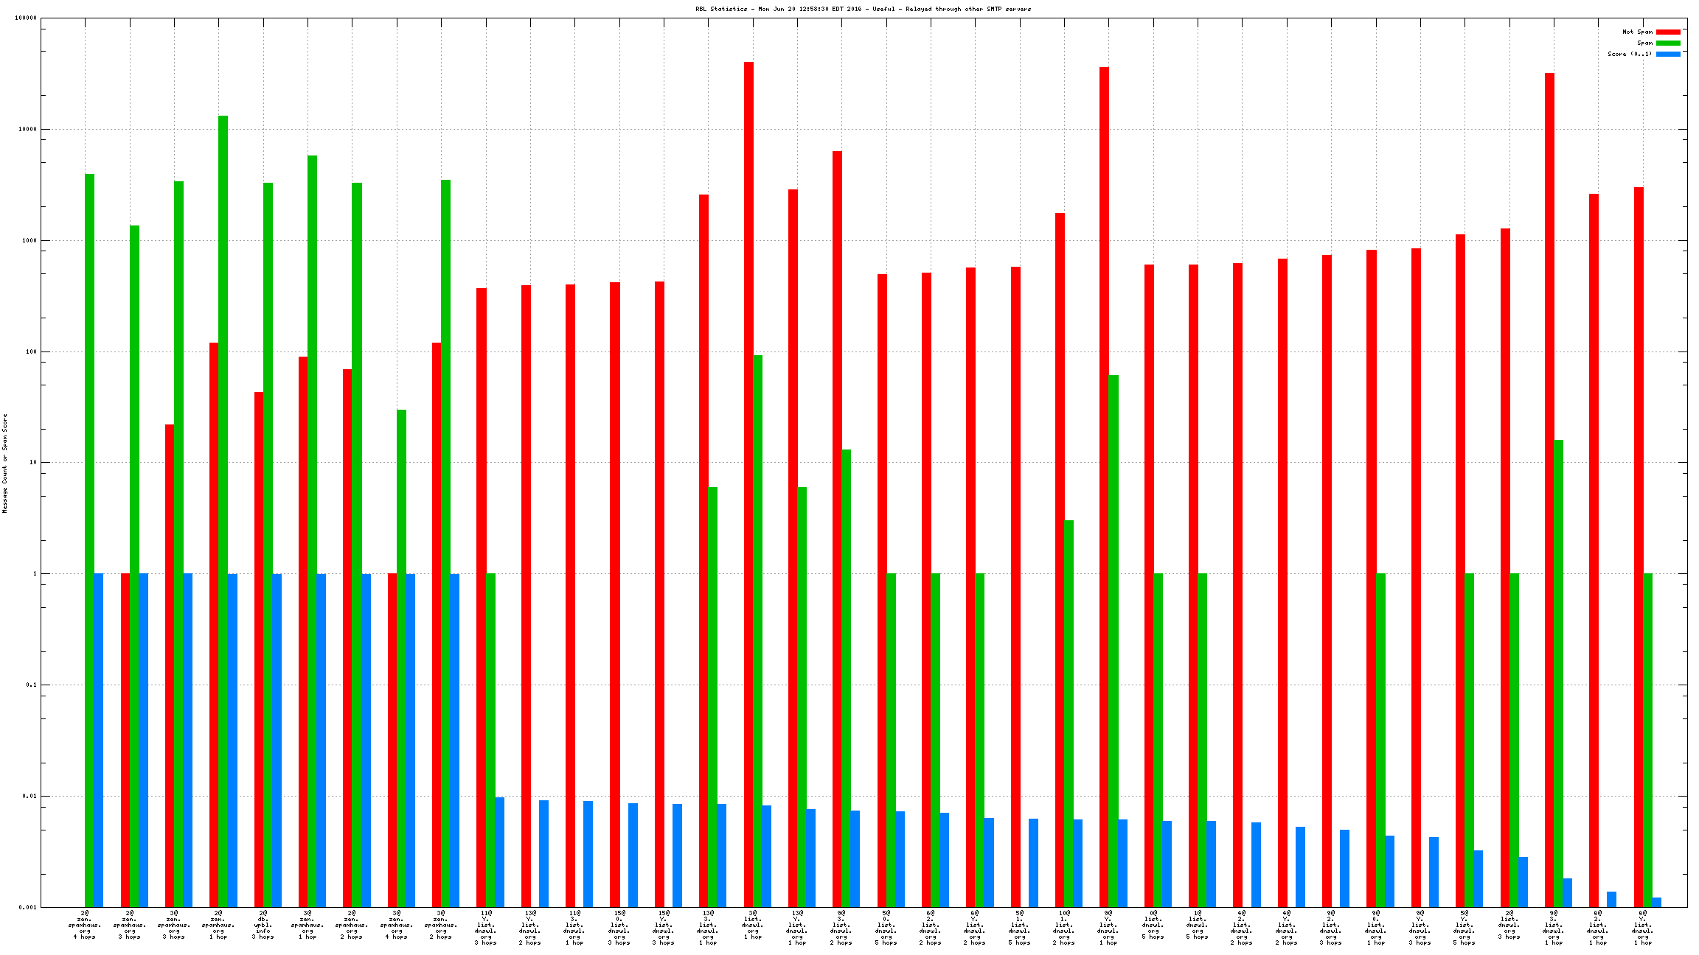Viewport: 1699px width, 955px height.
Task: Click the 100000 y-axis tick label
Action: click(25, 18)
